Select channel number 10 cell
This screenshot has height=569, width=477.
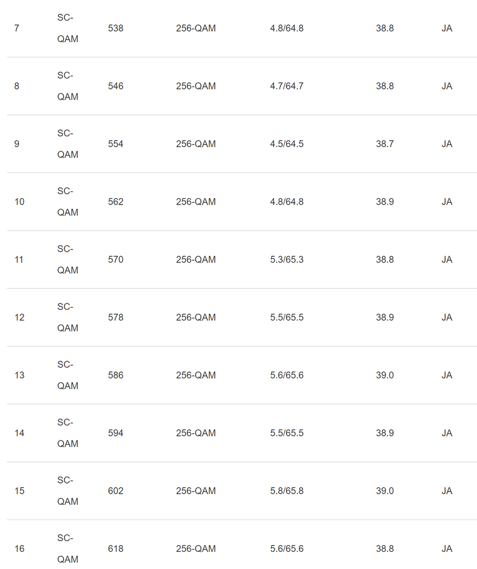tap(19, 202)
